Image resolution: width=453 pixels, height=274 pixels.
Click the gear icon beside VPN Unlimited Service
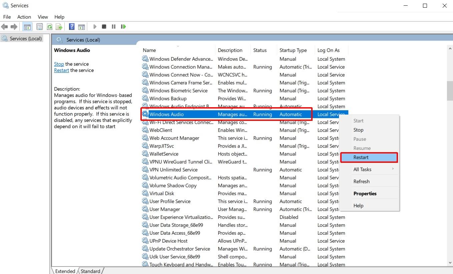pyautogui.click(x=145, y=170)
